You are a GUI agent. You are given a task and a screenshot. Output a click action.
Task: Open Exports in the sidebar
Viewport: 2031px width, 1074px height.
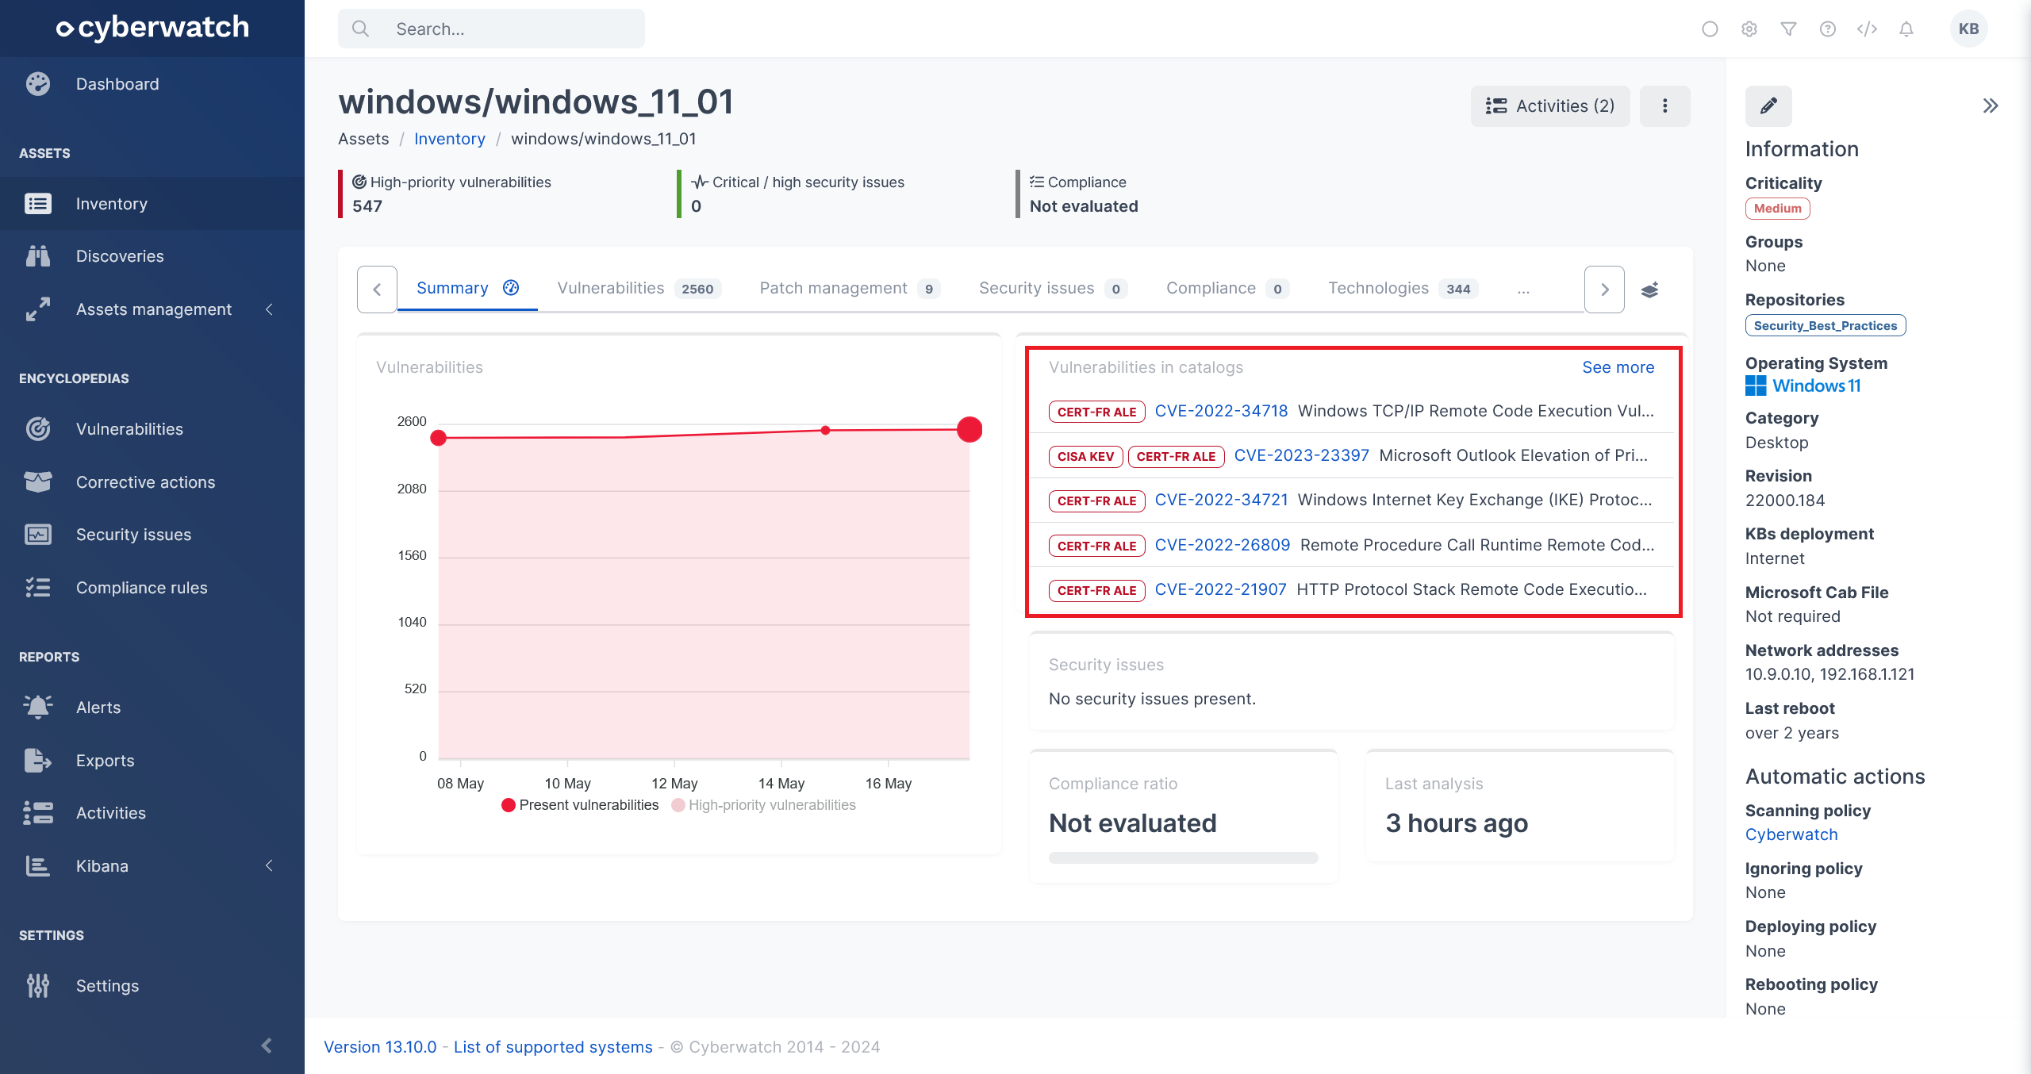click(105, 761)
